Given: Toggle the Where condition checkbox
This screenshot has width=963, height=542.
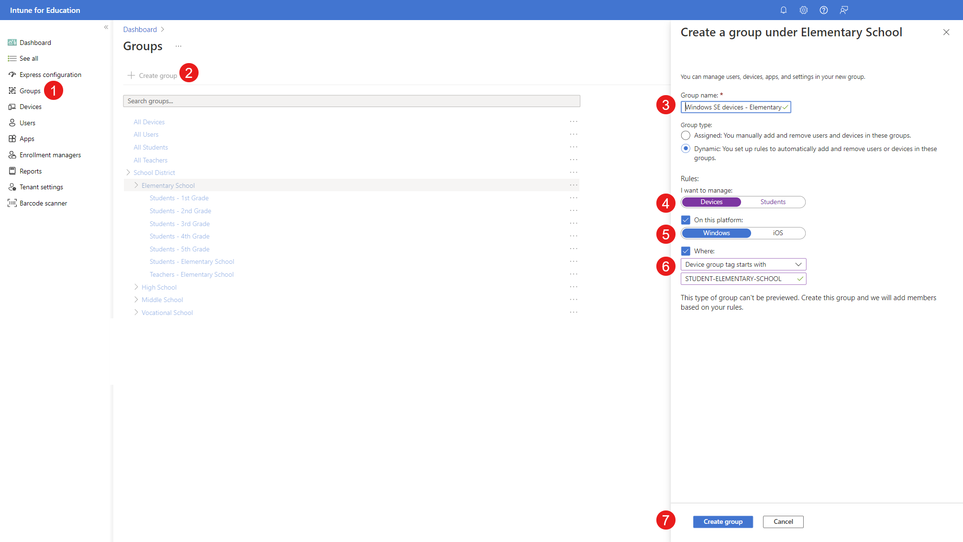Looking at the screenshot, I should click(686, 250).
